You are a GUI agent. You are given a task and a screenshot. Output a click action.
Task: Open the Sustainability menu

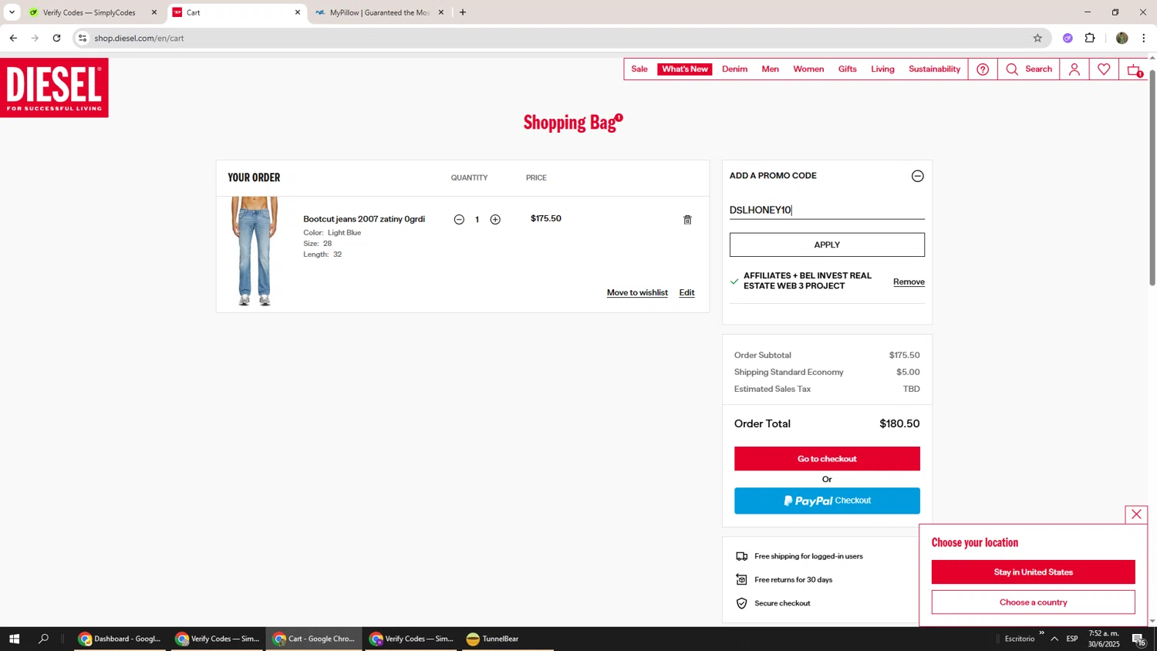click(934, 69)
